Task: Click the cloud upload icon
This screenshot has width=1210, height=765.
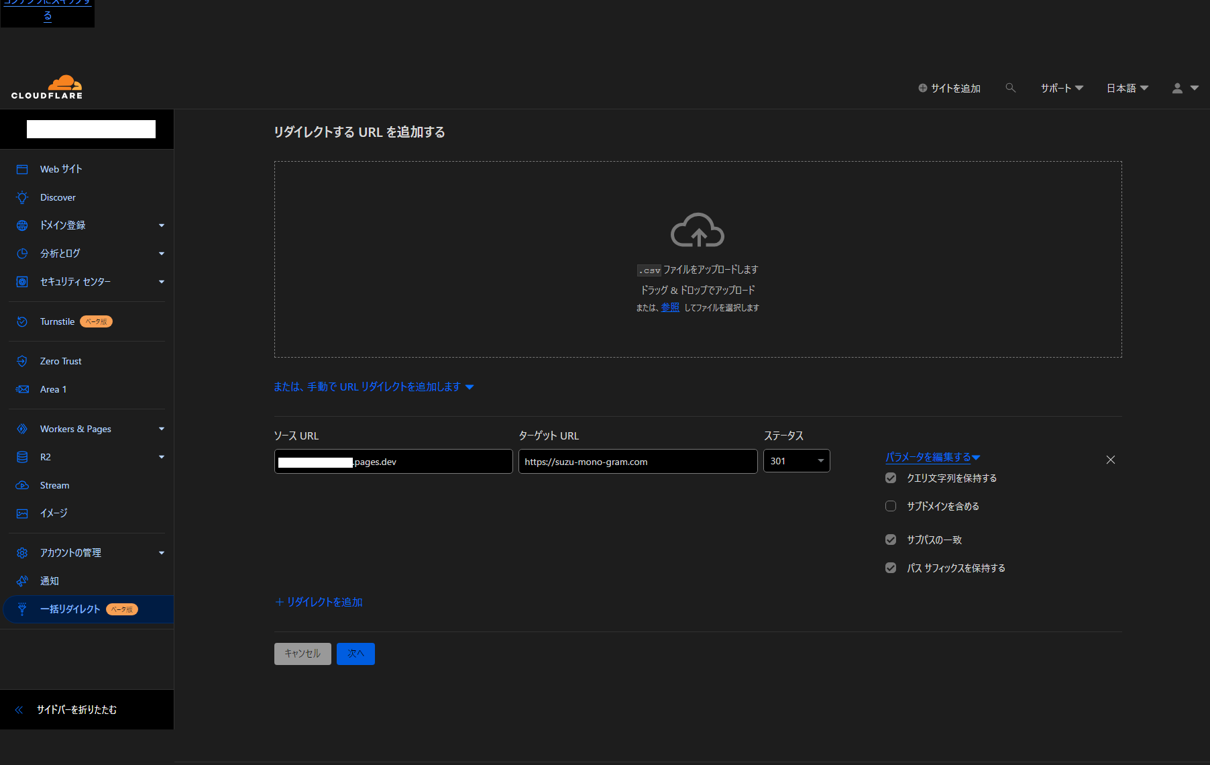Action: tap(698, 230)
